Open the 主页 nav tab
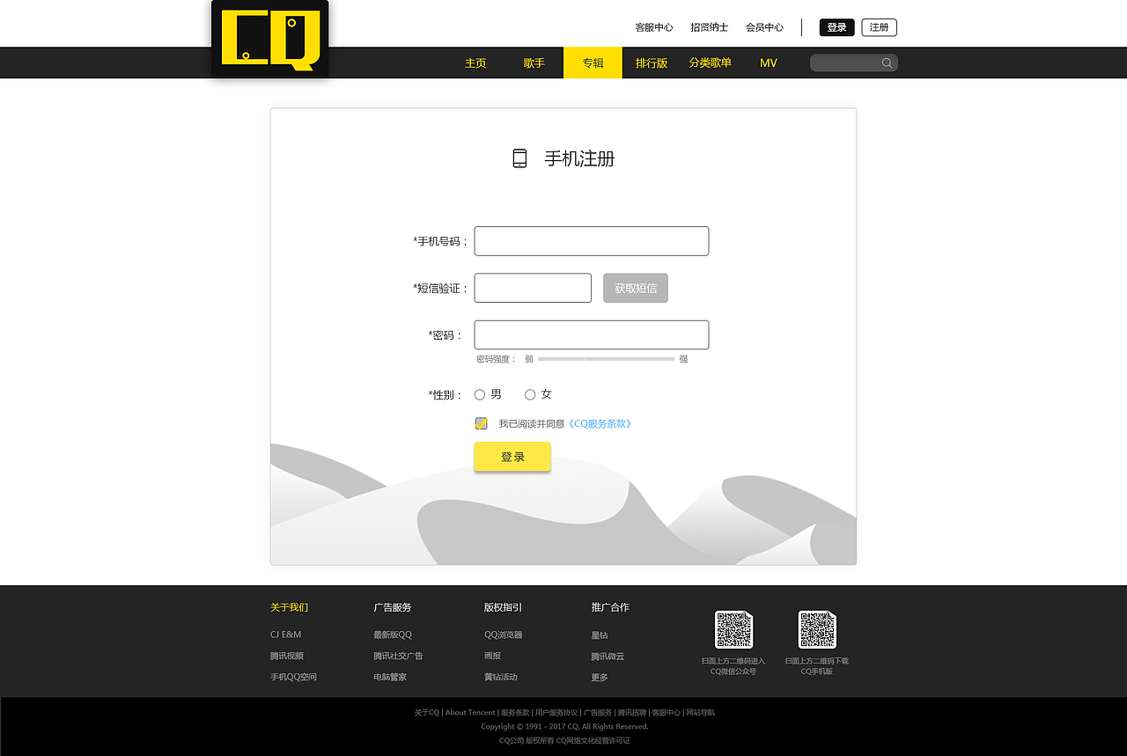This screenshot has width=1127, height=756. pyautogui.click(x=475, y=62)
